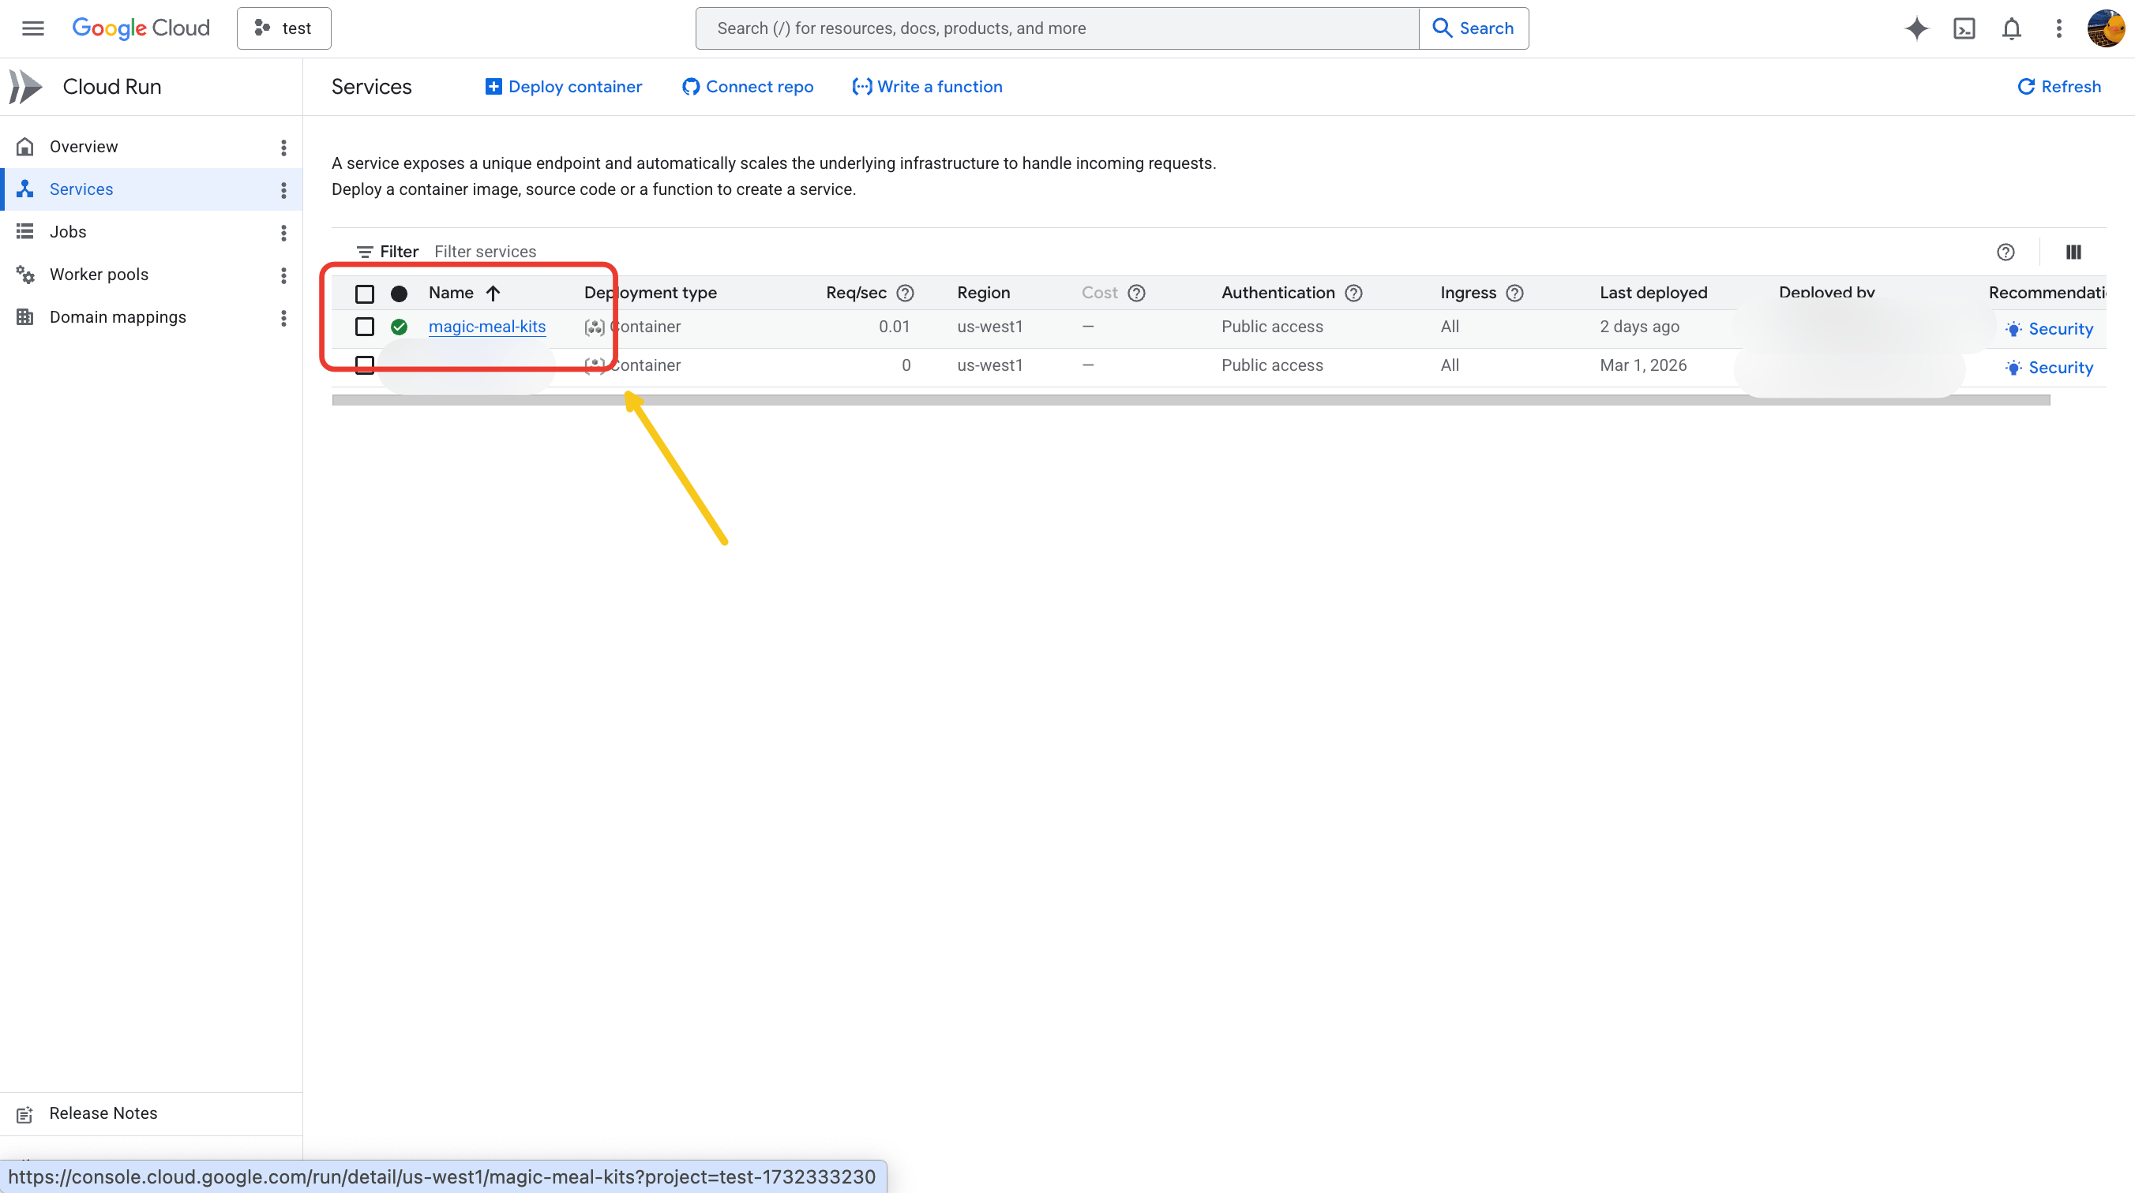Open table help question icon
The image size is (2135, 1193).
coord(2006,252)
